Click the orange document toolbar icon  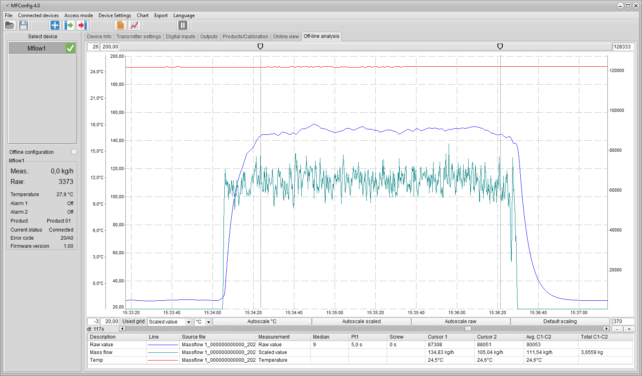(x=121, y=25)
